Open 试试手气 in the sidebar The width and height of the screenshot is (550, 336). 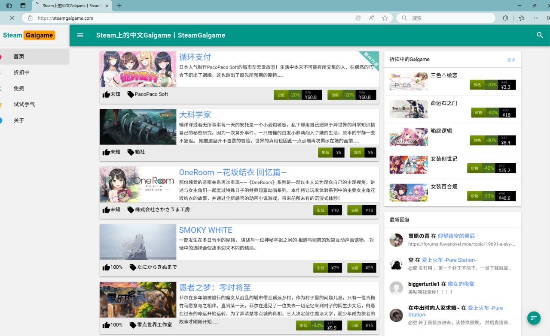click(x=34, y=105)
